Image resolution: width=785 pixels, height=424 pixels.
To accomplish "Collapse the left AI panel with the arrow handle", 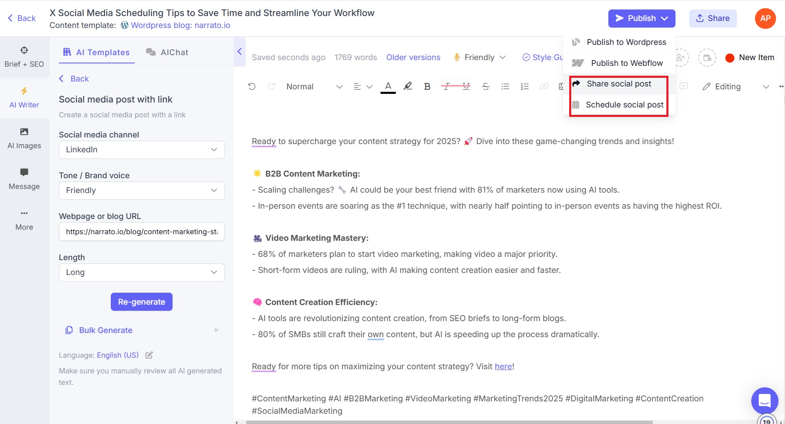I will coord(240,51).
